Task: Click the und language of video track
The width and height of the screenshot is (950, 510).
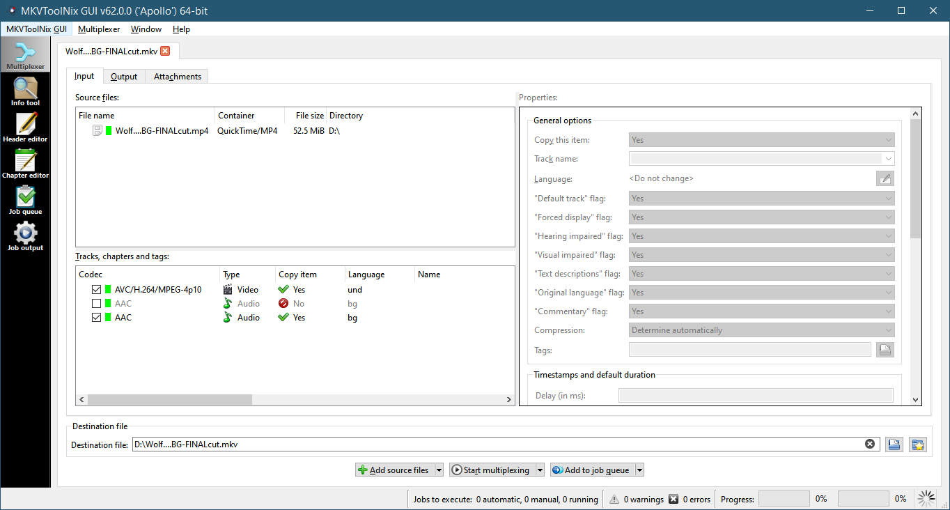Action: (x=355, y=289)
